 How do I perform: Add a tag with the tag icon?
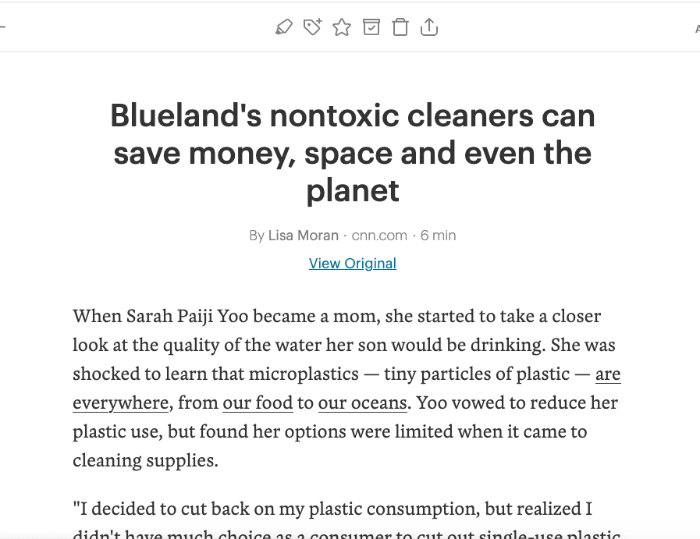[312, 27]
